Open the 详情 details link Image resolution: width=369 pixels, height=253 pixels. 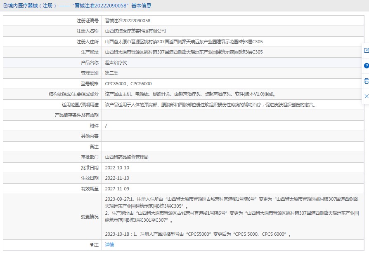tap(109, 245)
